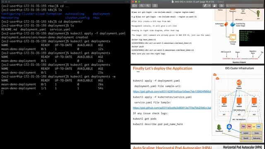Click the blue Pod box in the diagram
This screenshot has height=149, width=265.
coord(258,126)
